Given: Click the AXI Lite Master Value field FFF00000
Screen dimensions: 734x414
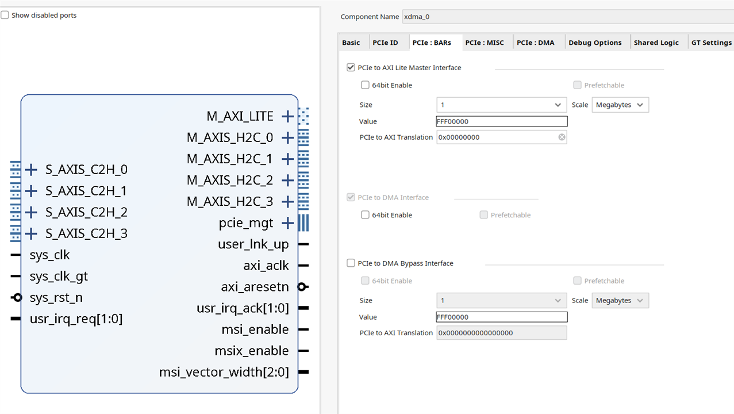Looking at the screenshot, I should [x=502, y=121].
